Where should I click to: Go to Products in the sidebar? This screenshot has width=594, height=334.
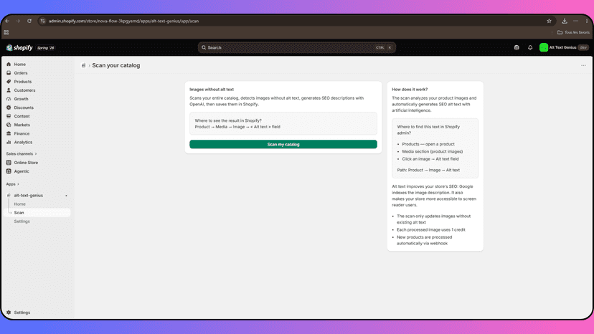pos(23,82)
